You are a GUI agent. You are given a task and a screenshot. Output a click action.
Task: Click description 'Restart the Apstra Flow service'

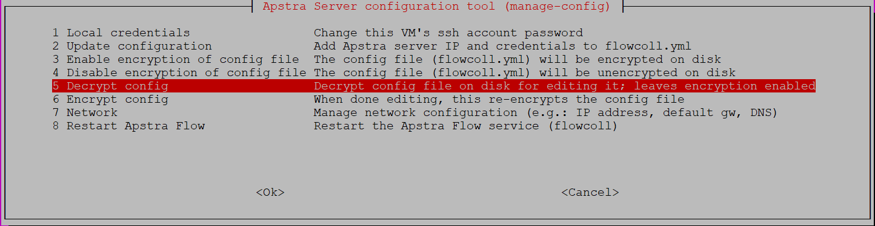click(427, 126)
